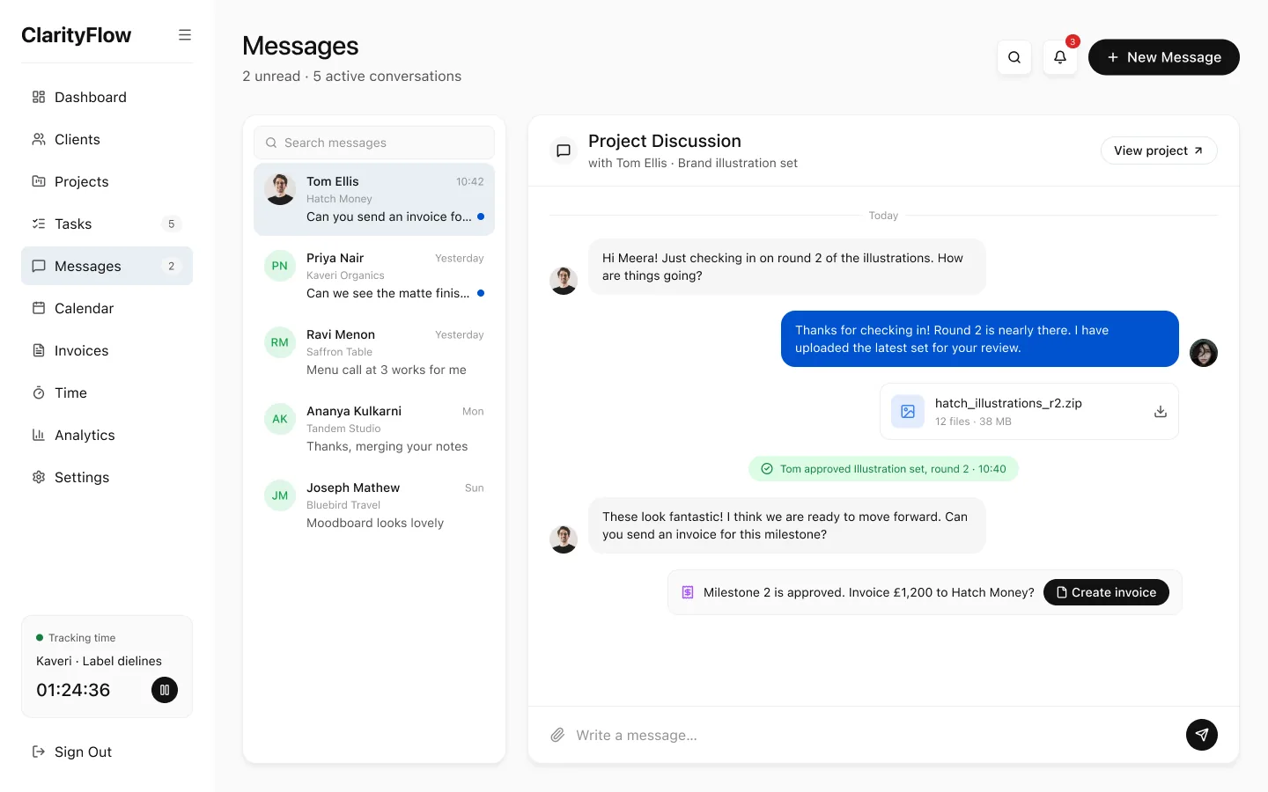Pause the running time tracker

[x=165, y=690]
